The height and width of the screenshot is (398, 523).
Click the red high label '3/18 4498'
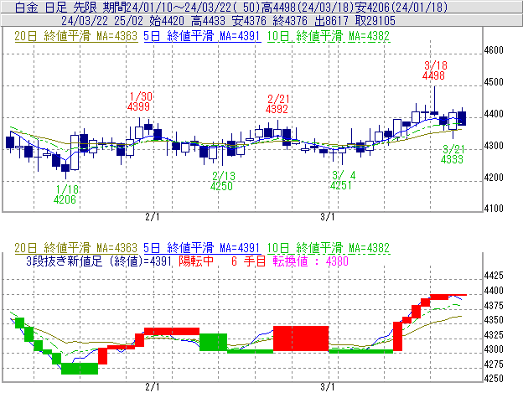click(x=434, y=70)
